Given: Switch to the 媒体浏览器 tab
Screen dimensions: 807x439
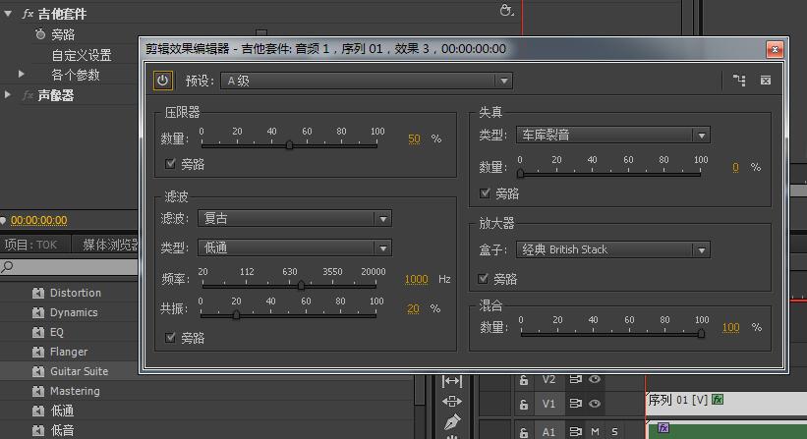Looking at the screenshot, I should (110, 245).
